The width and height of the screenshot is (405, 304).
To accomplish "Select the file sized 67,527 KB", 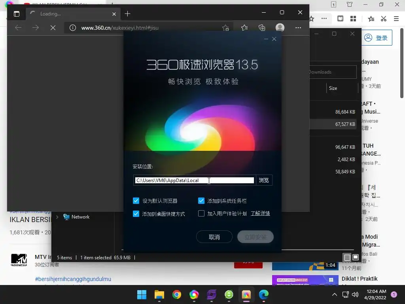I will tap(345, 124).
